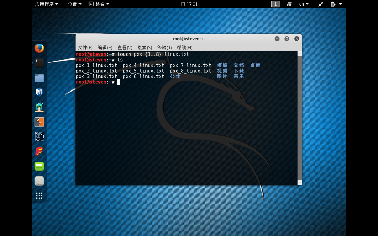
Task: Expand the 位置 places menu
Action: 75,4
